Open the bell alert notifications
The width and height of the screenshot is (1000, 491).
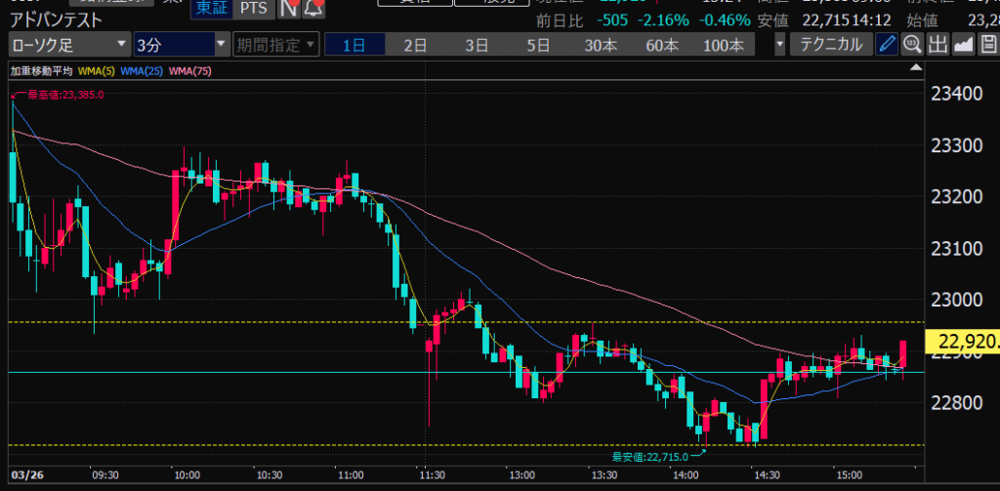[312, 9]
